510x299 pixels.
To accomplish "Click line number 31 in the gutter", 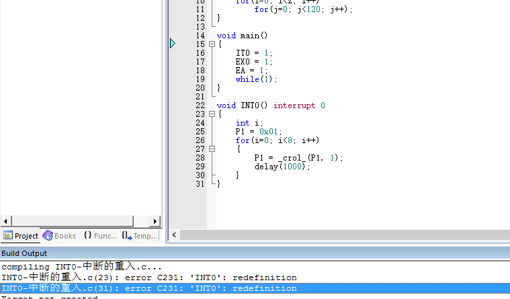I will (200, 184).
